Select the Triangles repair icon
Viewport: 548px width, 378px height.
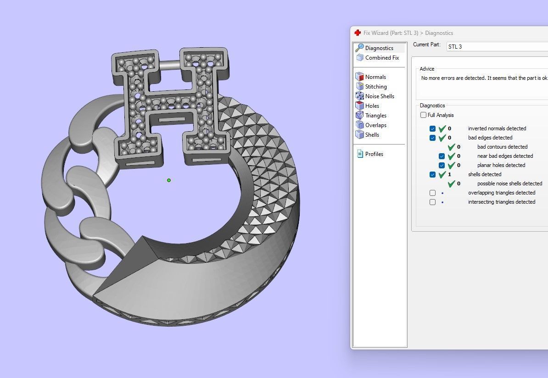pos(360,115)
